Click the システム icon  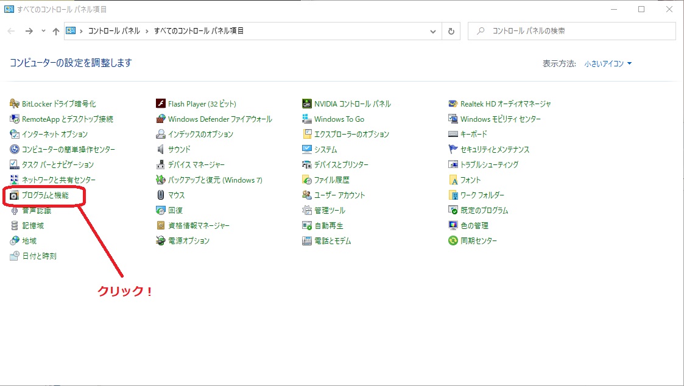tap(306, 150)
